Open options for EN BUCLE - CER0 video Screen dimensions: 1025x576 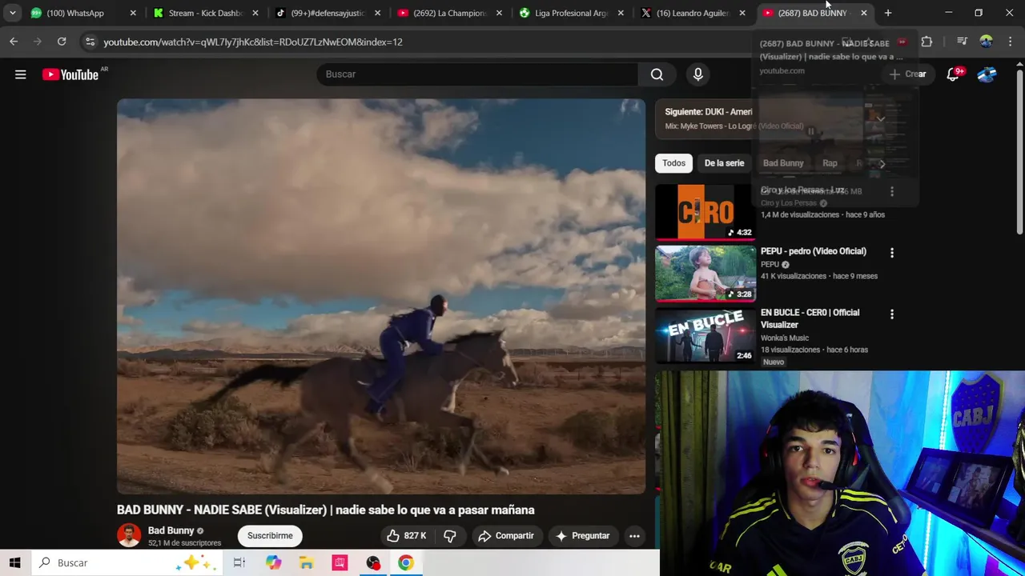click(892, 314)
